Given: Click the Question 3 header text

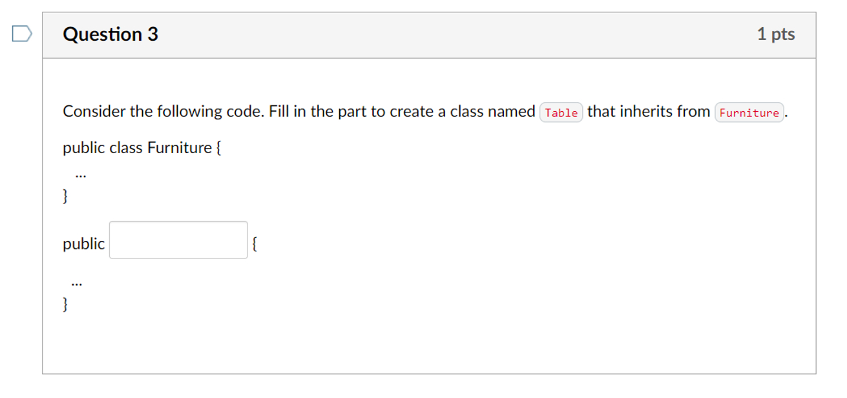Looking at the screenshot, I should point(110,34).
